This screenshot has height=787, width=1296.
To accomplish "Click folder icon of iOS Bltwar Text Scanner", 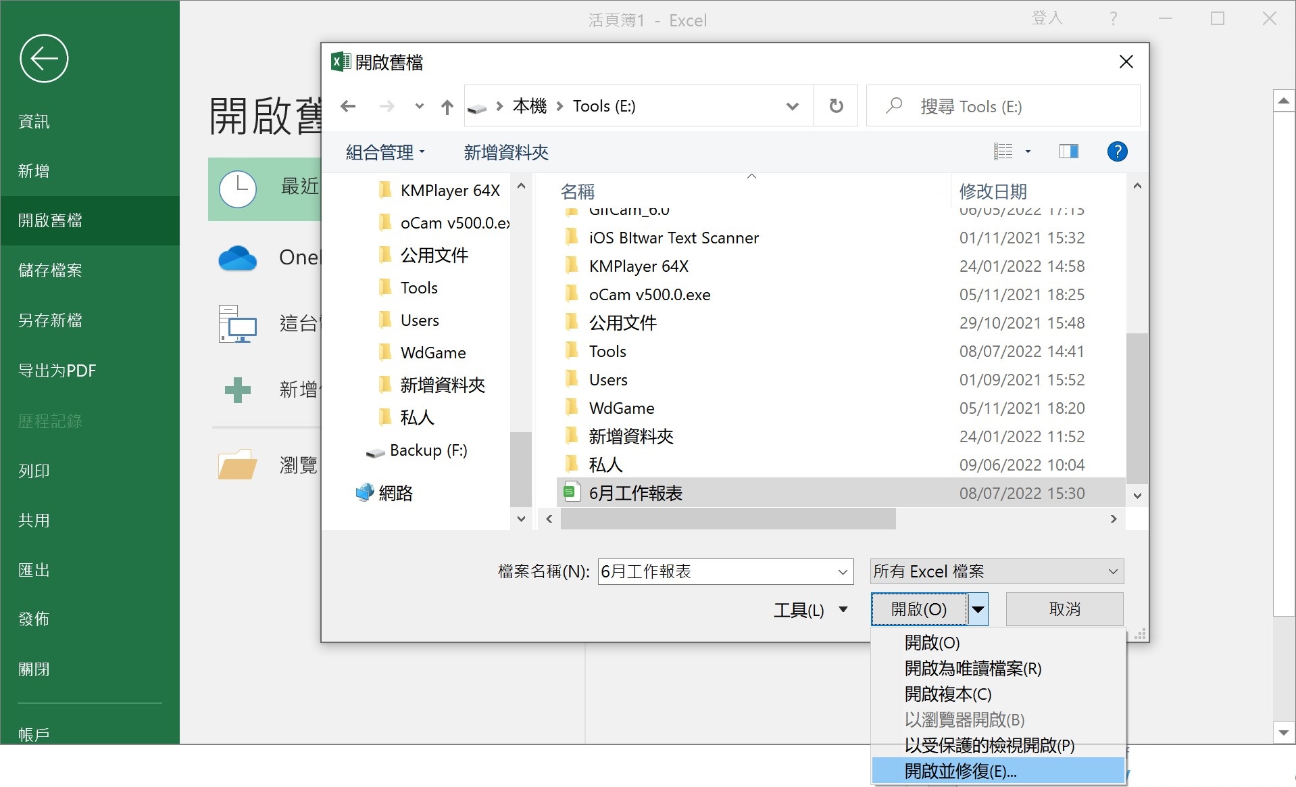I will [x=572, y=237].
